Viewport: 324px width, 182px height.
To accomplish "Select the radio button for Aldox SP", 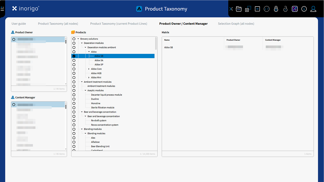I will (x=74, y=65).
